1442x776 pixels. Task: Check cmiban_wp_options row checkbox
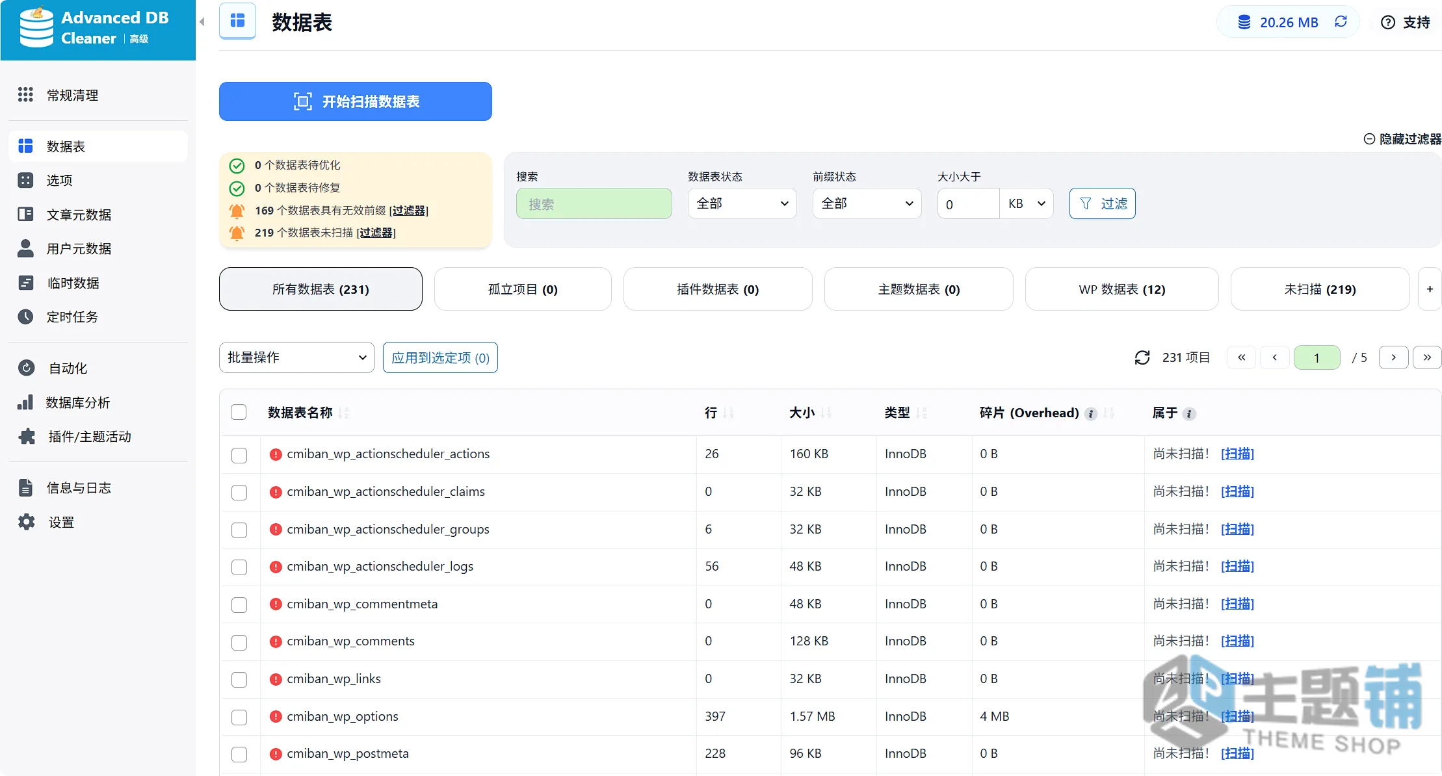pos(239,718)
